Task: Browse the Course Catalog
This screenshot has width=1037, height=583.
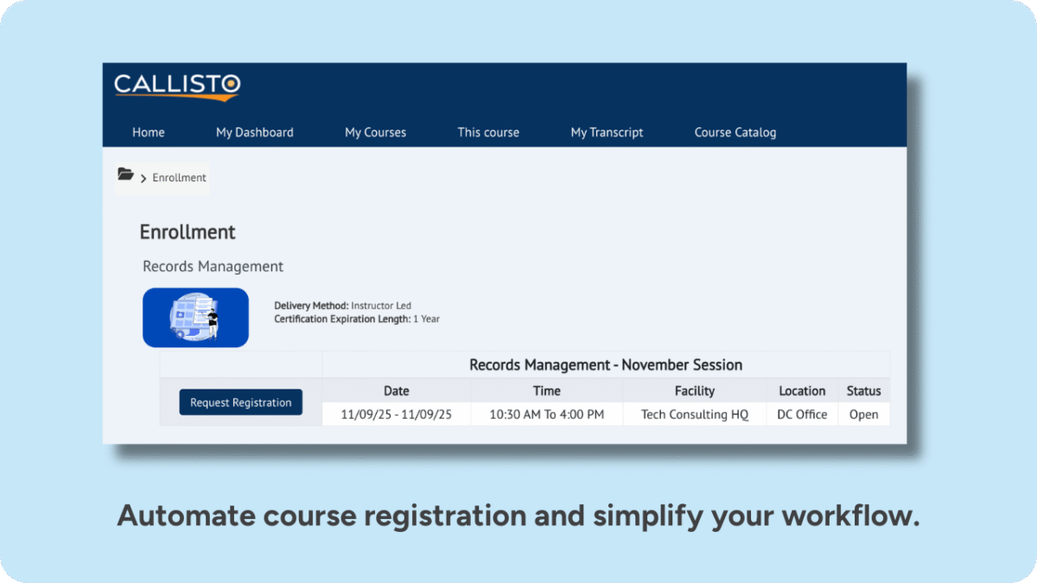Action: (735, 132)
